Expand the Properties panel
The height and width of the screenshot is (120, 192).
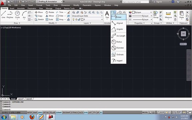pyautogui.click(x=139, y=23)
